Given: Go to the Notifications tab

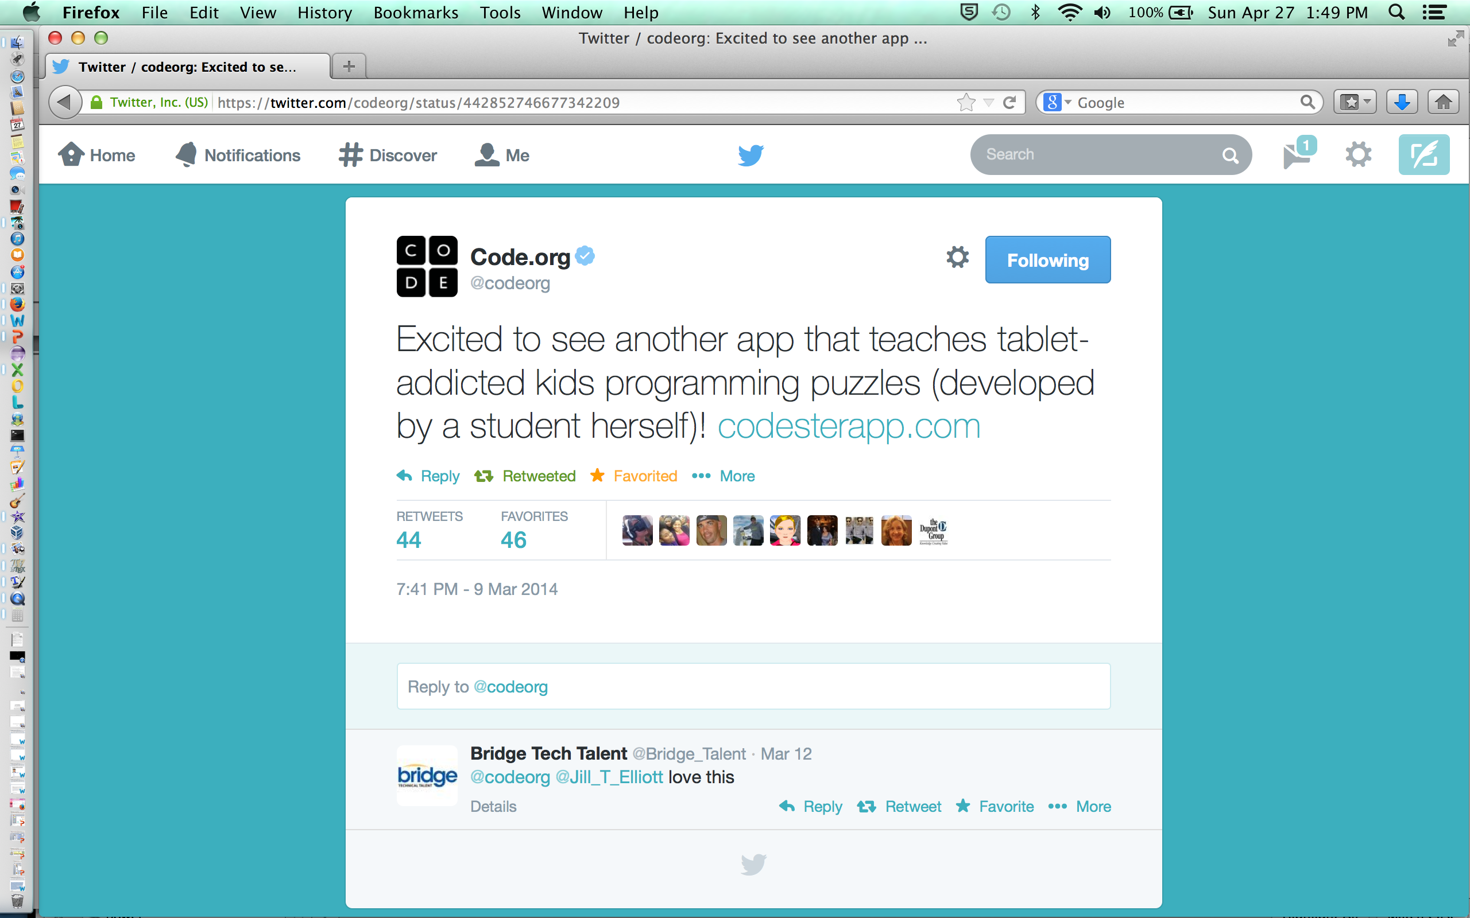Looking at the screenshot, I should [x=238, y=155].
